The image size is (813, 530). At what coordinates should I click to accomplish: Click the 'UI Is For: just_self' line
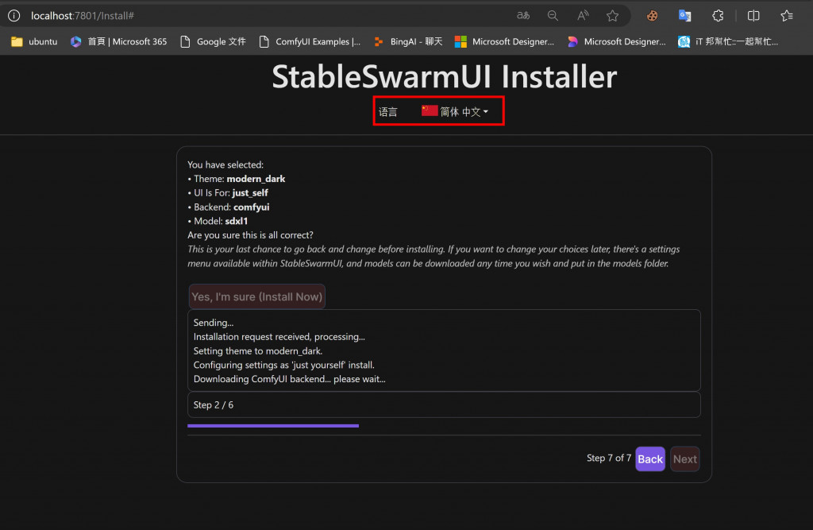click(228, 192)
